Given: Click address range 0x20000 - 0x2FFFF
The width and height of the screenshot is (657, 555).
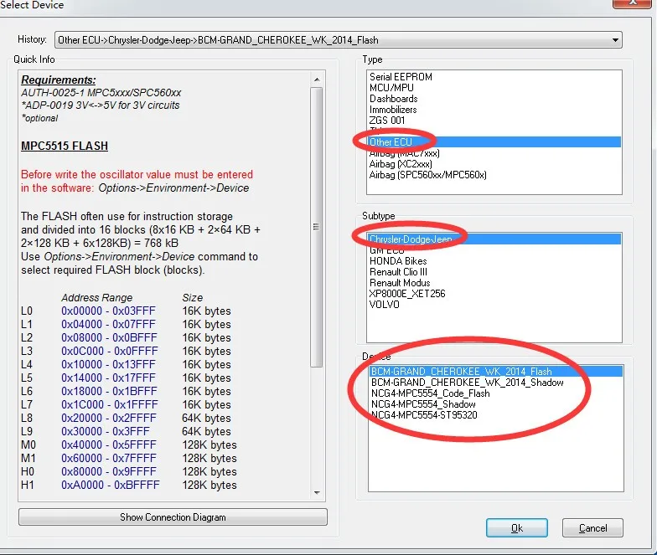Looking at the screenshot, I should coord(109,419).
